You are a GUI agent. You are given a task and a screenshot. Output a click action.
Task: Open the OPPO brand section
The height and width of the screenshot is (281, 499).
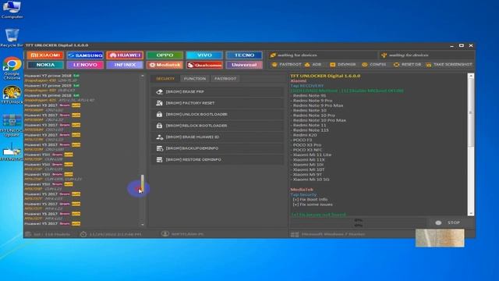pyautogui.click(x=165, y=55)
